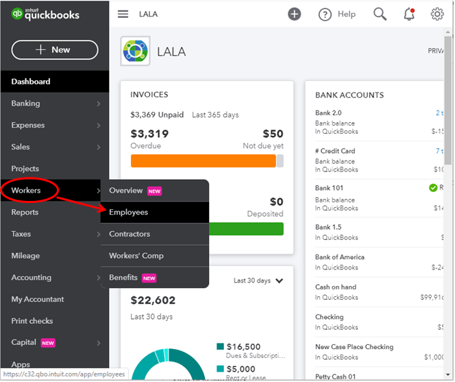Open the Cash on hand account

[x=336, y=287]
